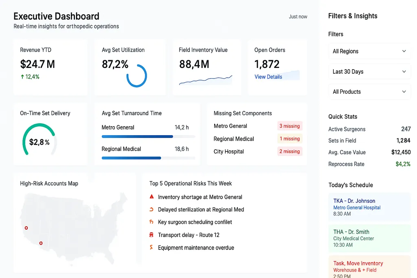Expand the Last 30 Days dropdown

369,72
